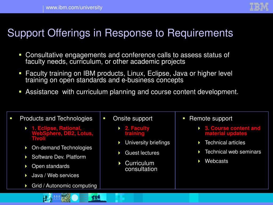Click On-demand Technologies item
The height and width of the screenshot is (205, 273).
[x=62, y=148]
